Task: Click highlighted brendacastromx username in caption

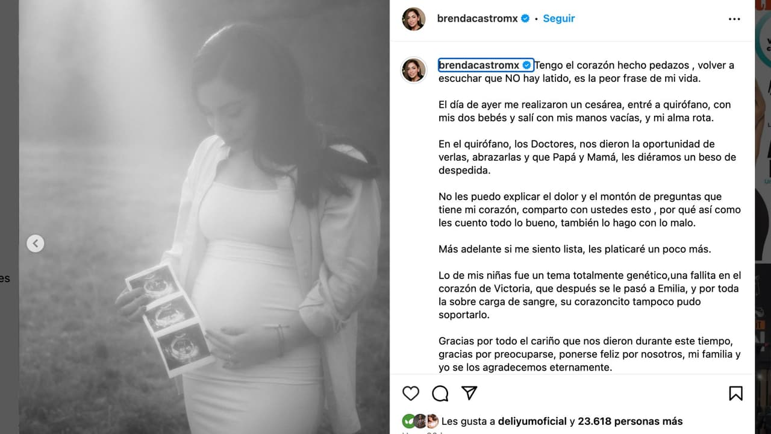Action: point(479,65)
